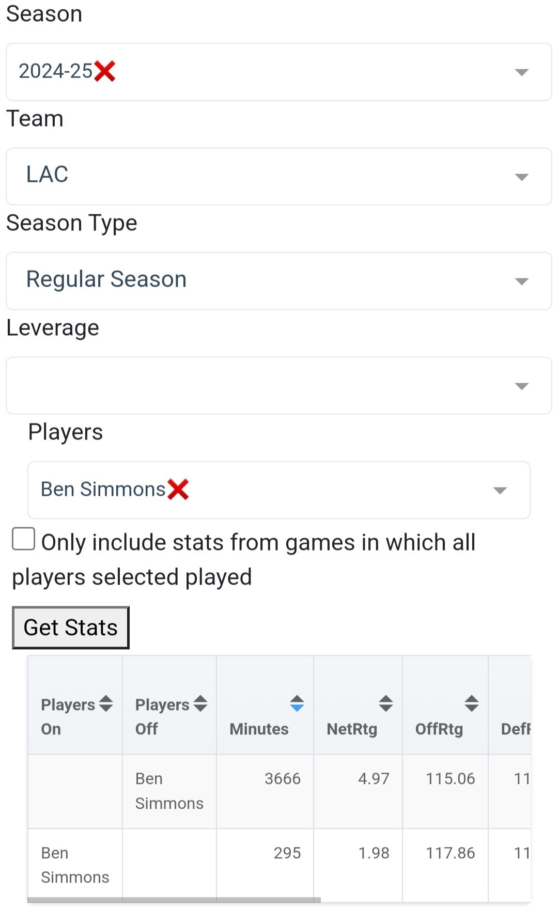Remove Ben Simmons from selected players

coord(178,489)
